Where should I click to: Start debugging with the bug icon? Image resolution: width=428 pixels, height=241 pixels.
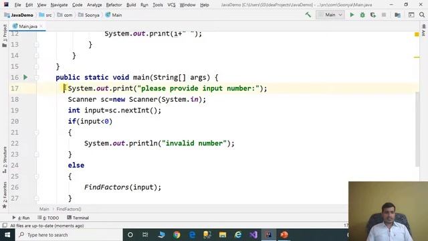click(362, 15)
